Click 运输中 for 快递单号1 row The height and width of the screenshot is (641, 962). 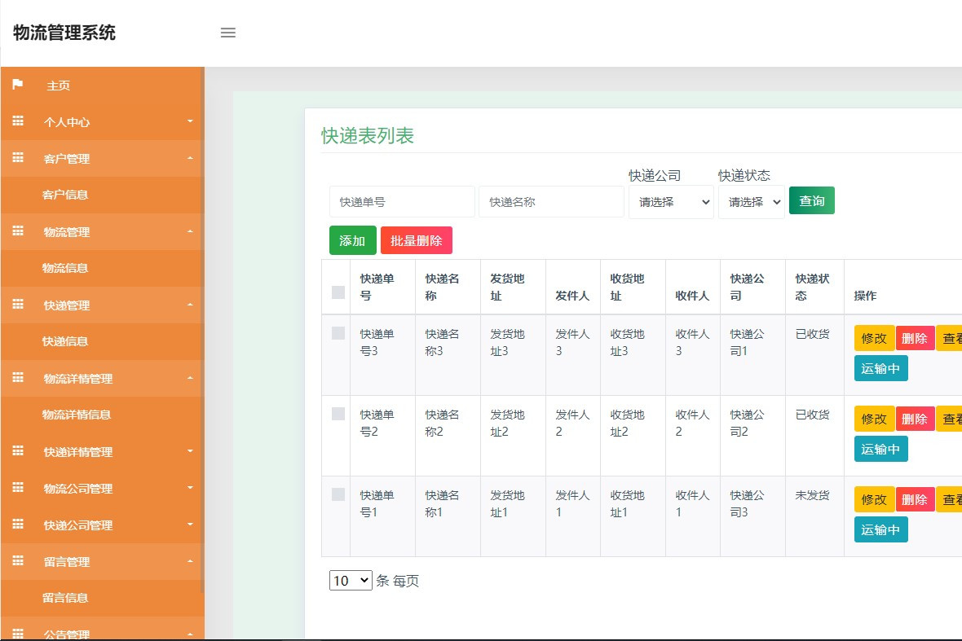click(881, 529)
